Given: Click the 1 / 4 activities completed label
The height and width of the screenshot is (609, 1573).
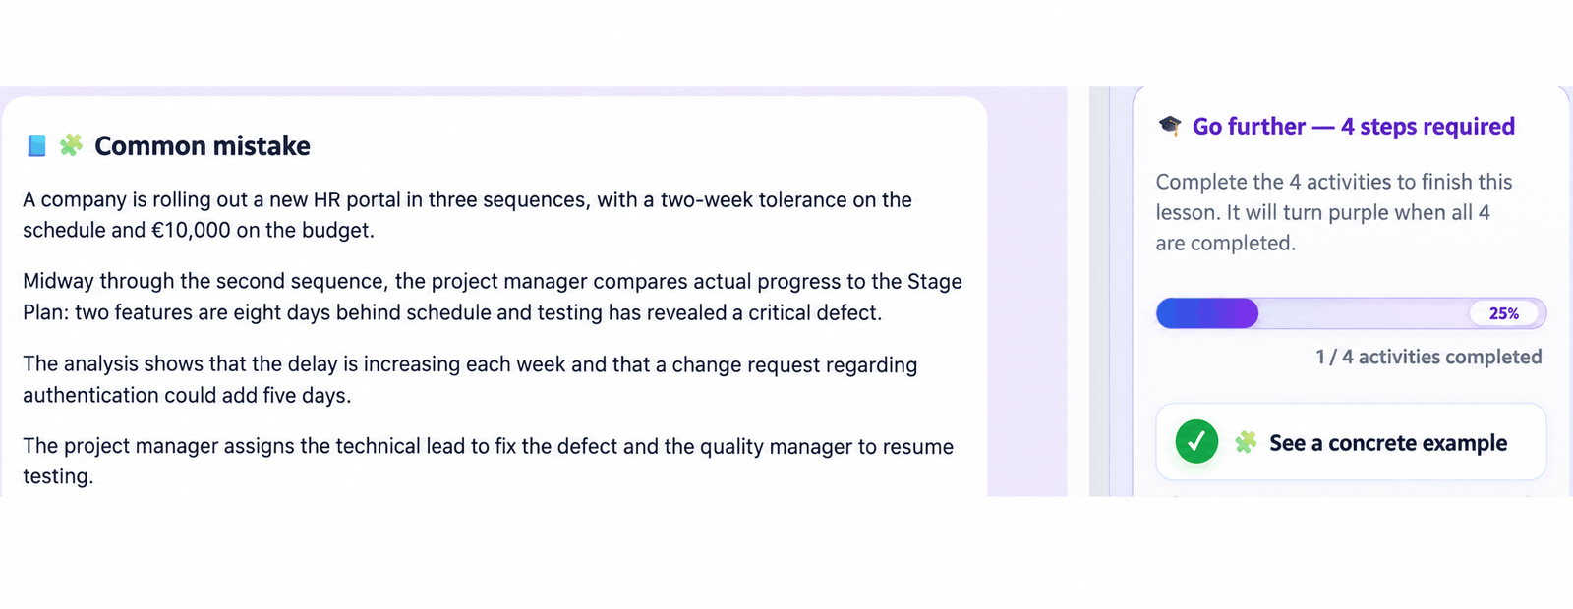Looking at the screenshot, I should pos(1428,357).
